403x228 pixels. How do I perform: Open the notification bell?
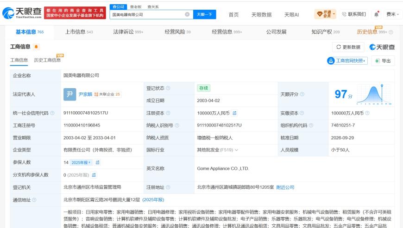pos(376,14)
